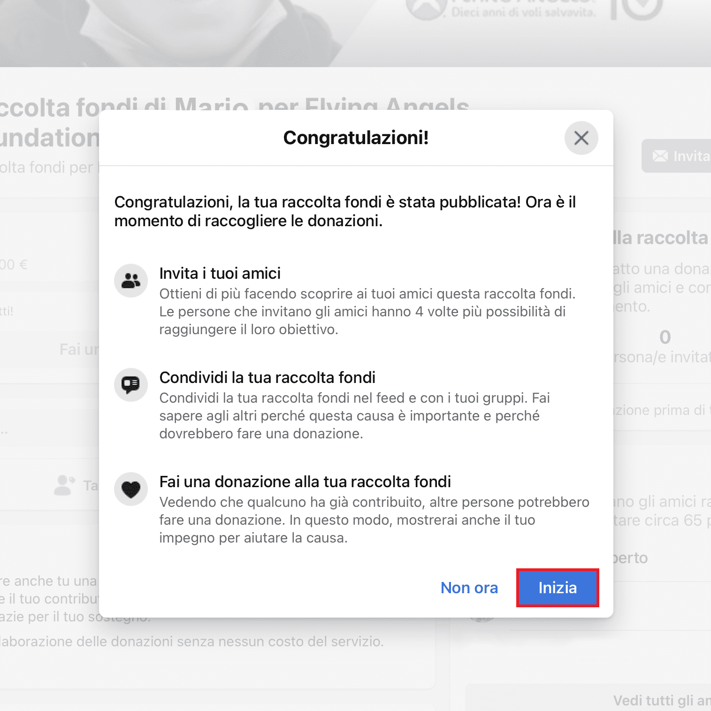Select the "Invita i tuoi amici" heading
Image resolution: width=711 pixels, height=711 pixels.
(x=220, y=273)
